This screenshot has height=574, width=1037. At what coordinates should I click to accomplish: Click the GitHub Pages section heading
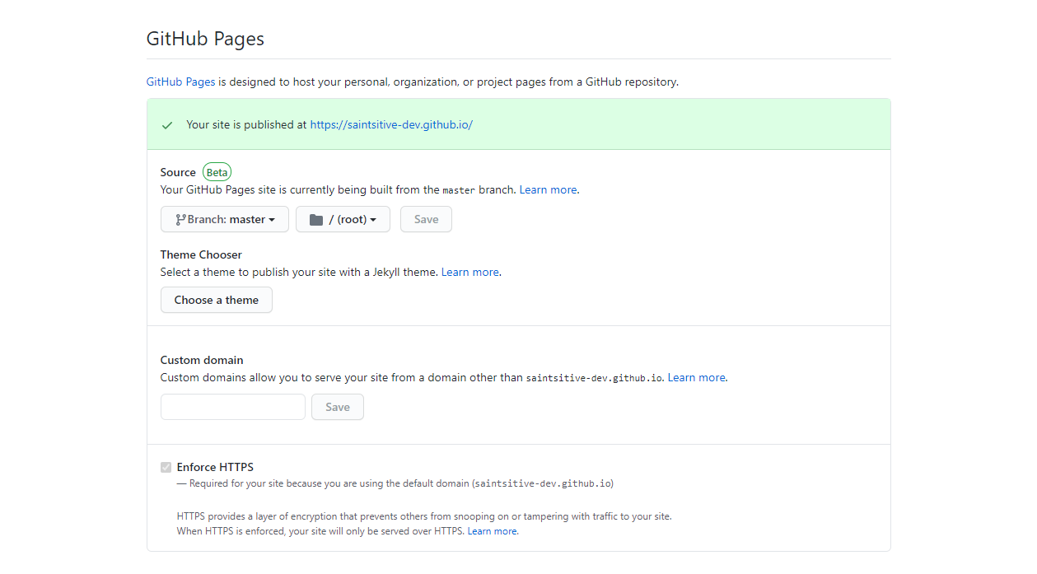pyautogui.click(x=205, y=39)
